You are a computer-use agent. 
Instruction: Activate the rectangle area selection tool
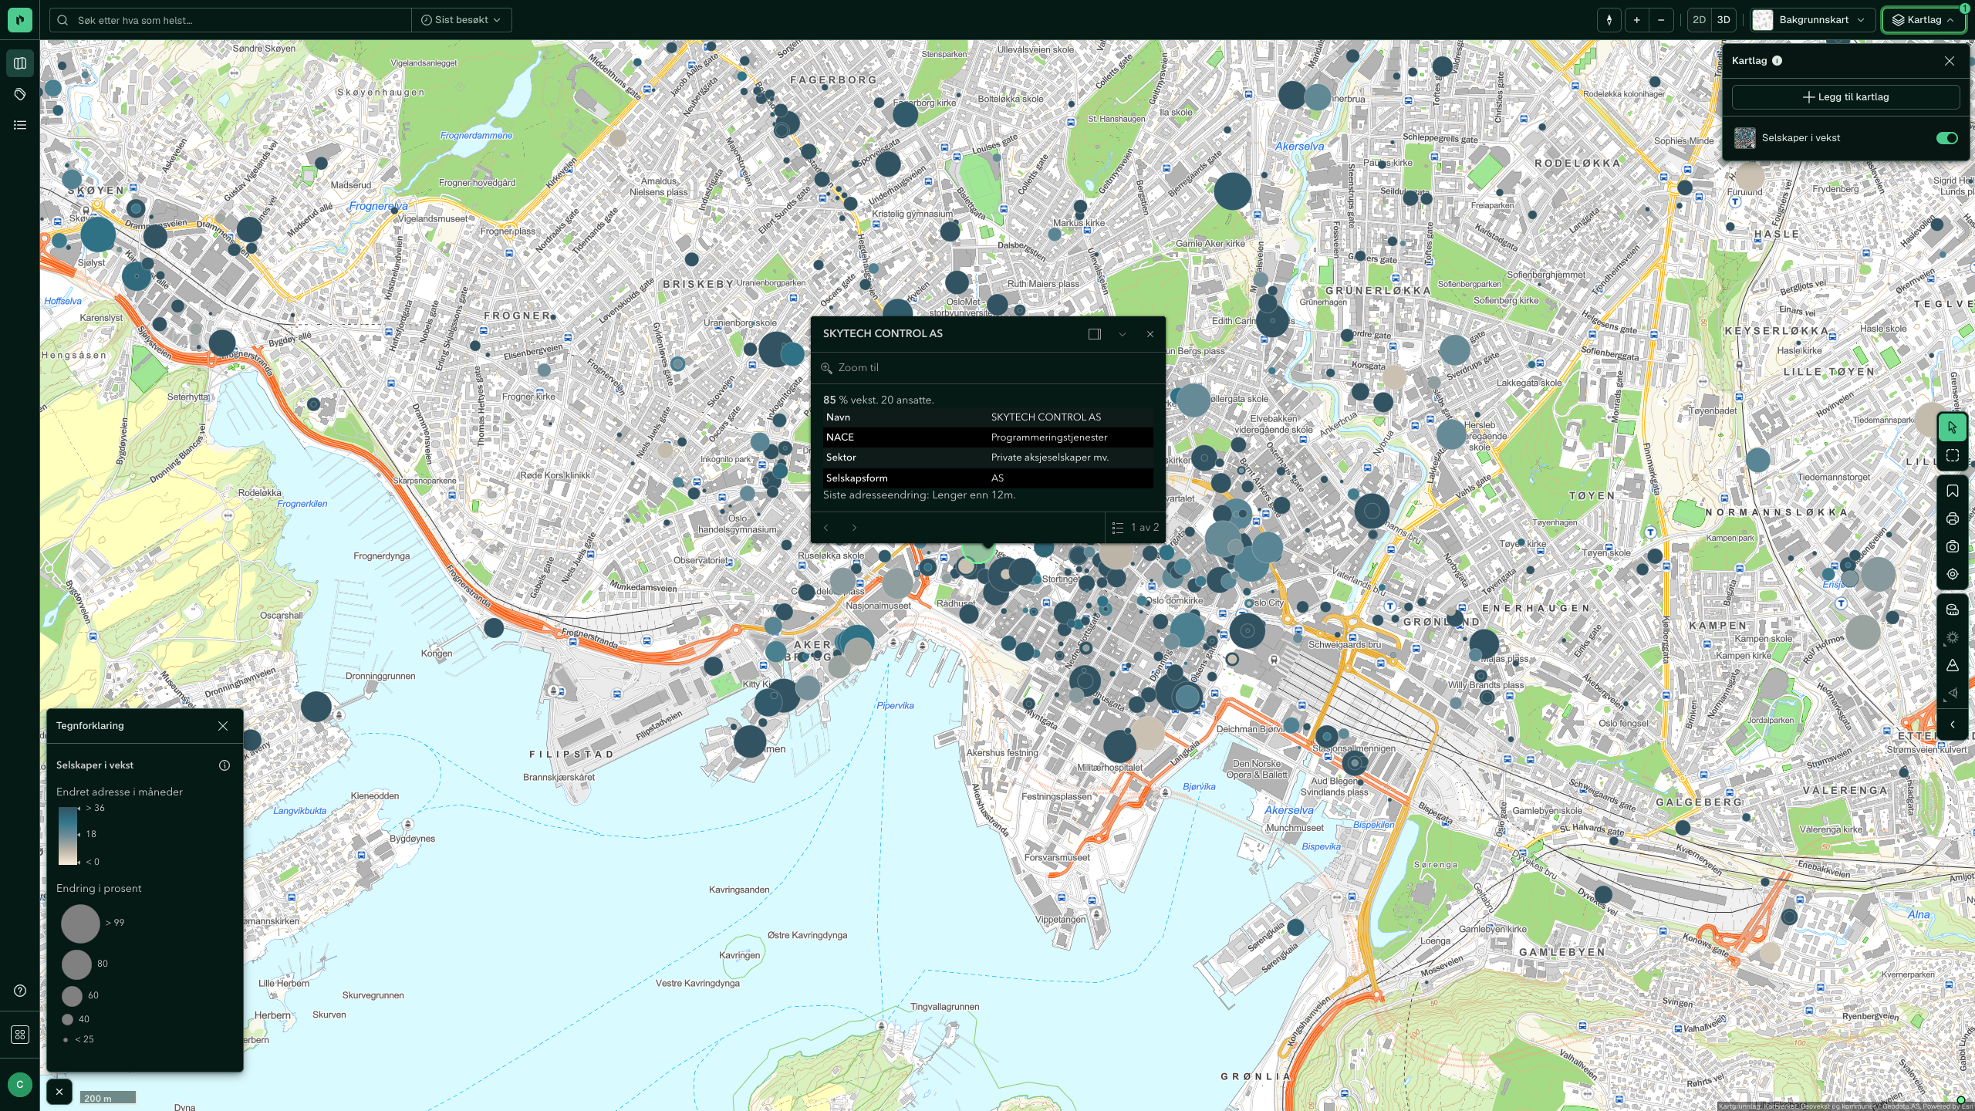tap(1953, 456)
